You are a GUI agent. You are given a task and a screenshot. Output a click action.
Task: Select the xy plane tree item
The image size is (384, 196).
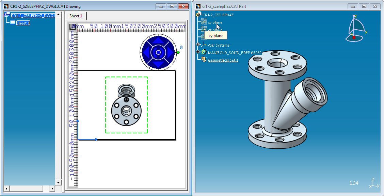pyautogui.click(x=215, y=22)
